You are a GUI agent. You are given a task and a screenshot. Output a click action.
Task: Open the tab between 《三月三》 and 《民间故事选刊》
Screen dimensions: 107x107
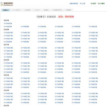coord(46,10)
